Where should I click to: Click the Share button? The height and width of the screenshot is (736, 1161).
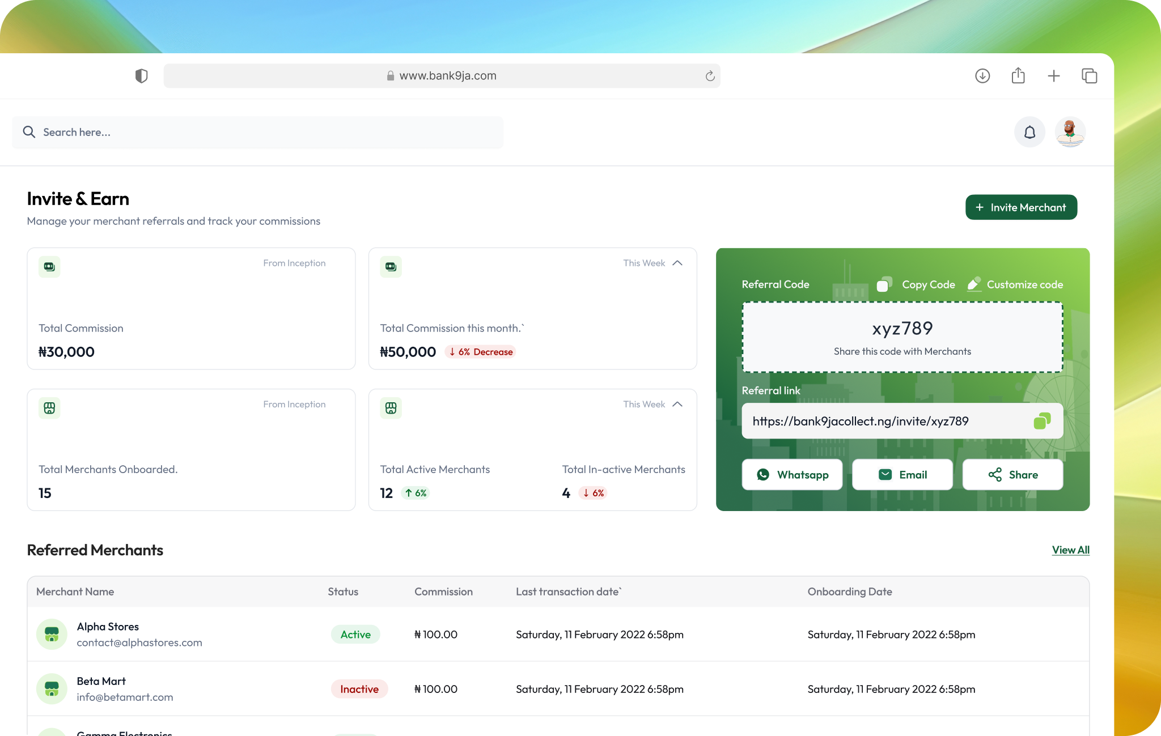(1012, 475)
